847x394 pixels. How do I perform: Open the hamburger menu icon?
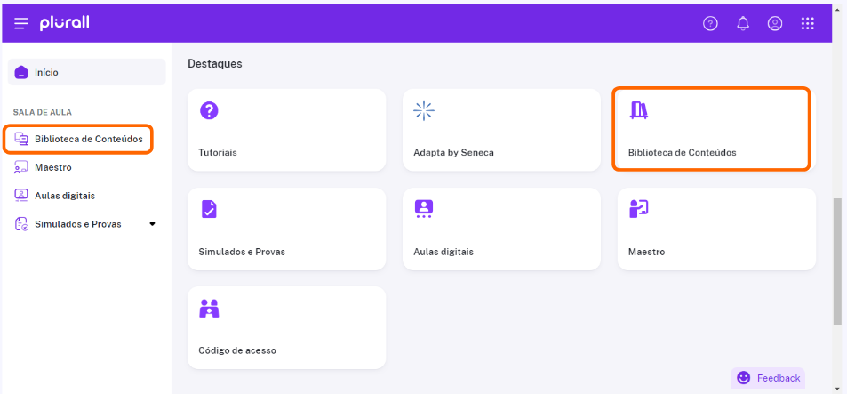coord(21,23)
